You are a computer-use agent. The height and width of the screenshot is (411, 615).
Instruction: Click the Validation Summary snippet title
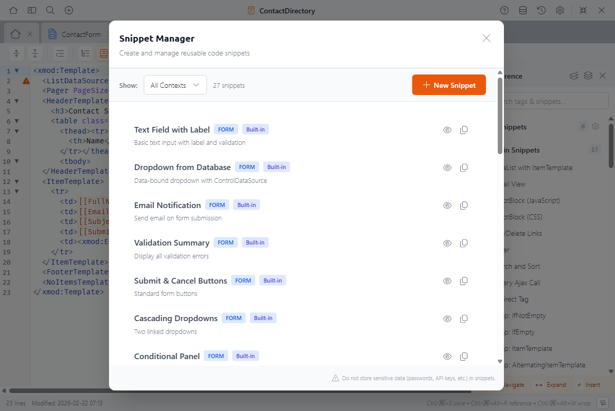[x=172, y=243]
